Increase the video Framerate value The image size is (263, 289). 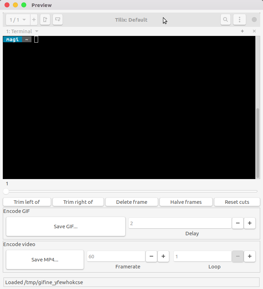click(x=163, y=257)
